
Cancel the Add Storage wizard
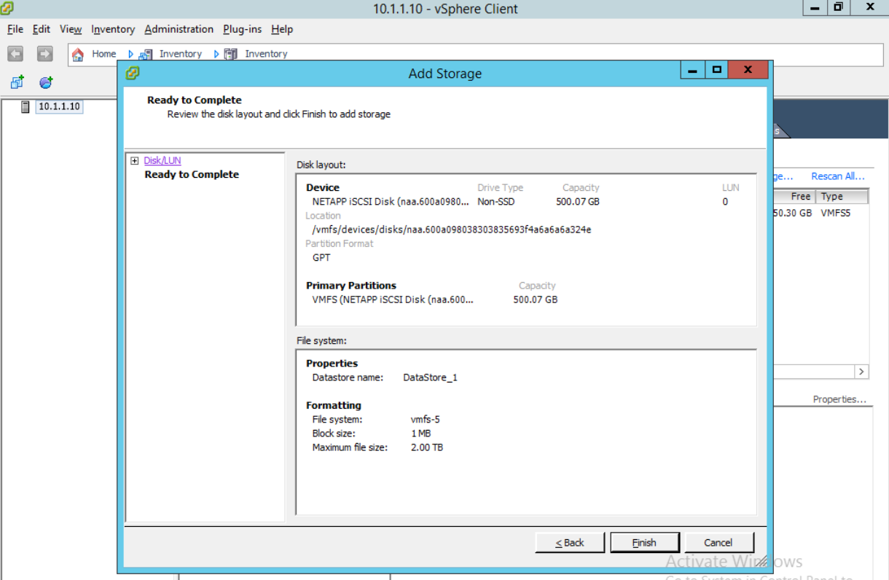click(718, 542)
